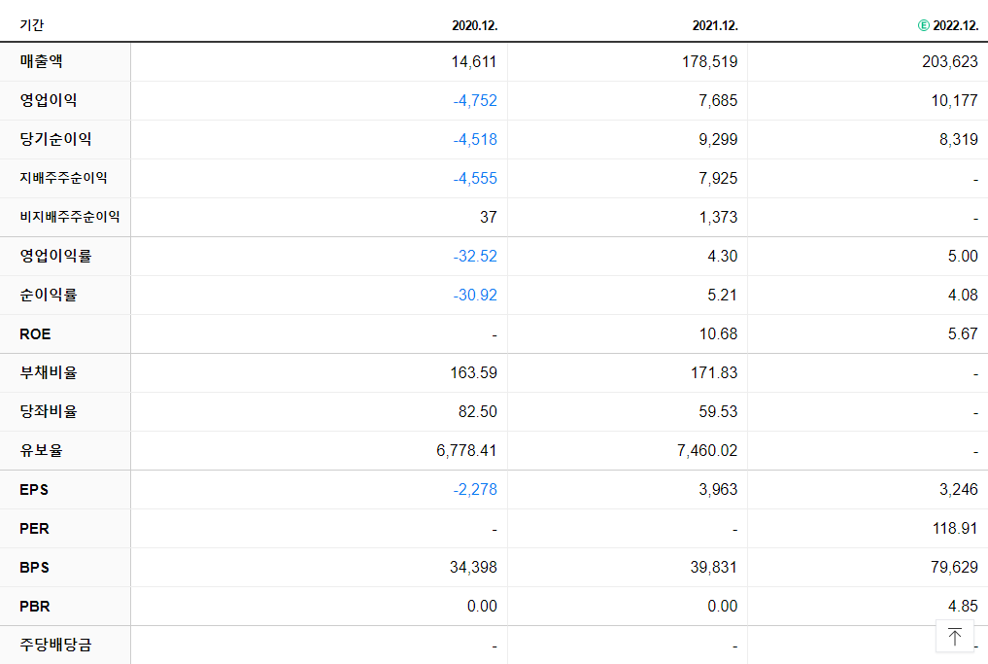The width and height of the screenshot is (988, 664).
Task: Select the 2020.12. column header
Action: click(474, 26)
